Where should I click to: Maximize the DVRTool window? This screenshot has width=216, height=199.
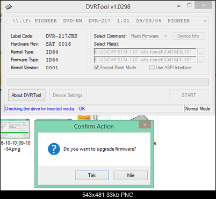(189, 5)
